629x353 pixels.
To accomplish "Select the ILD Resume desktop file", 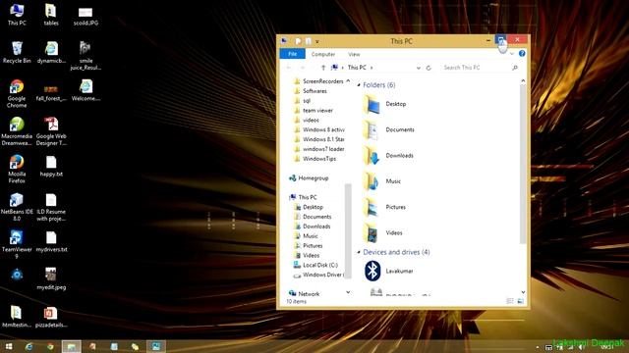I will pyautogui.click(x=51, y=207).
